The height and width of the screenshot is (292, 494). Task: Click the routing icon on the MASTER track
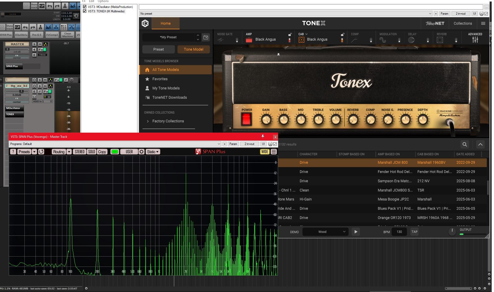(46, 44)
